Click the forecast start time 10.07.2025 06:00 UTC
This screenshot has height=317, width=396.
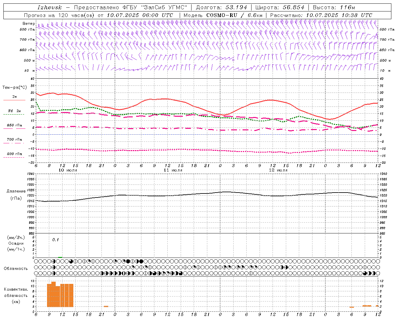tap(140, 15)
